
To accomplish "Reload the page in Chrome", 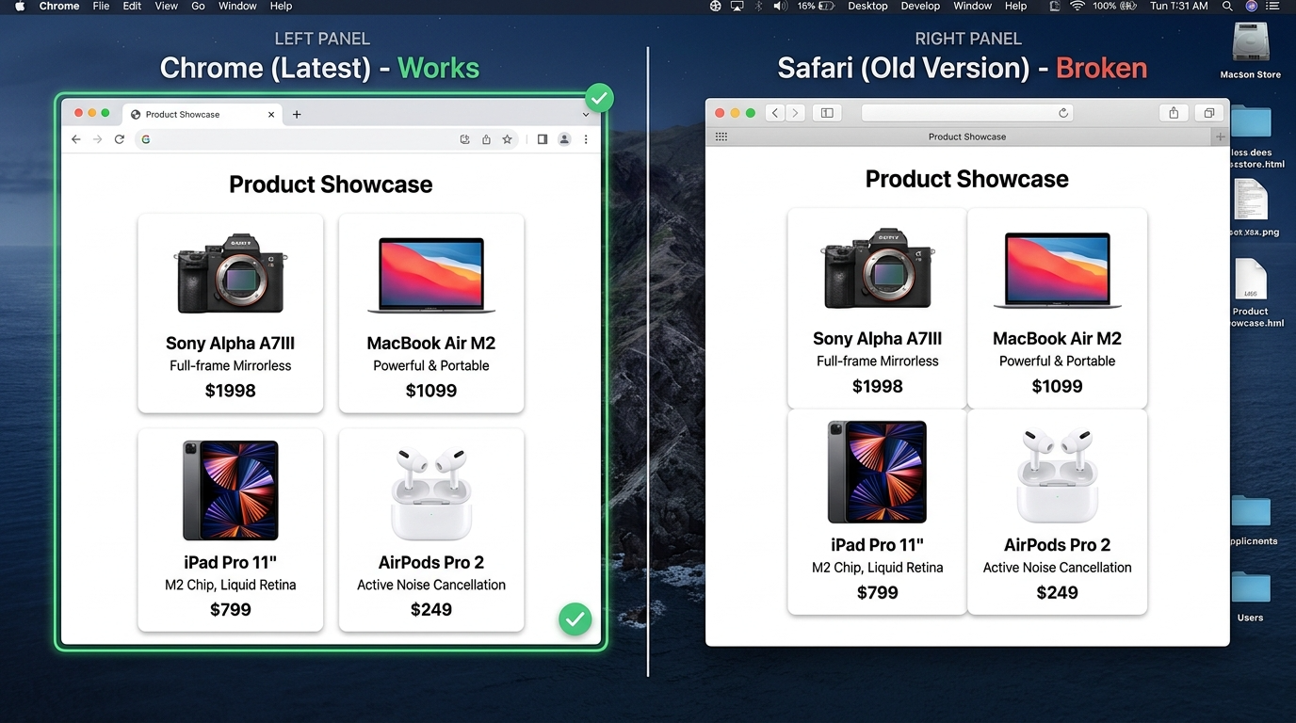I will (x=120, y=139).
